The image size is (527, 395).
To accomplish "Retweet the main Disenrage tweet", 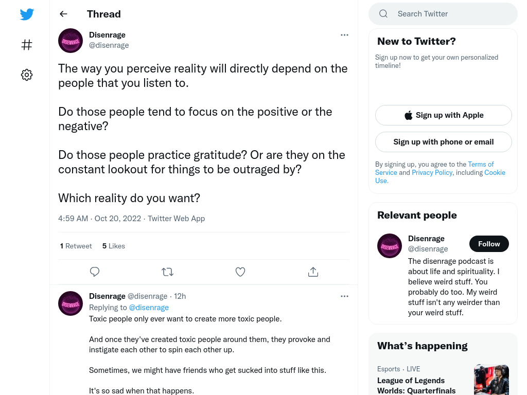I will (167, 272).
